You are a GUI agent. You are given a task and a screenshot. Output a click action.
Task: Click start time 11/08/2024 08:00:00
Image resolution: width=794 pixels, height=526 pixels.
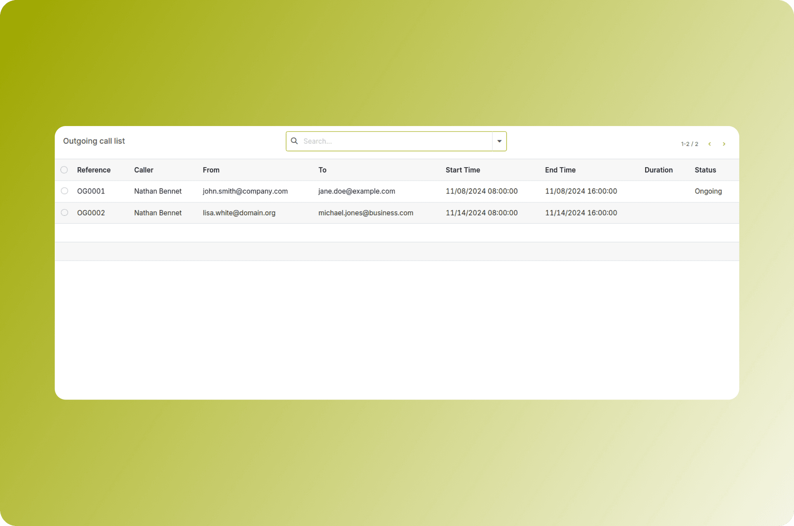[482, 191]
